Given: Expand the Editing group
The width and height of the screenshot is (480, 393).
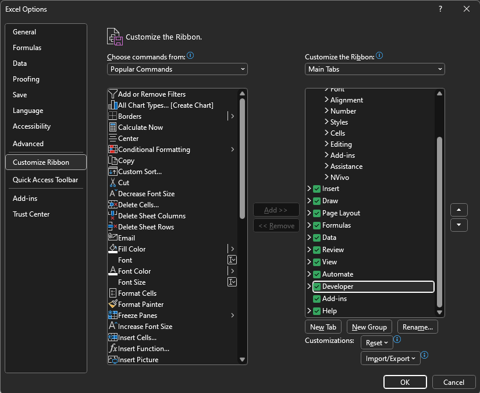Looking at the screenshot, I should click(x=326, y=144).
